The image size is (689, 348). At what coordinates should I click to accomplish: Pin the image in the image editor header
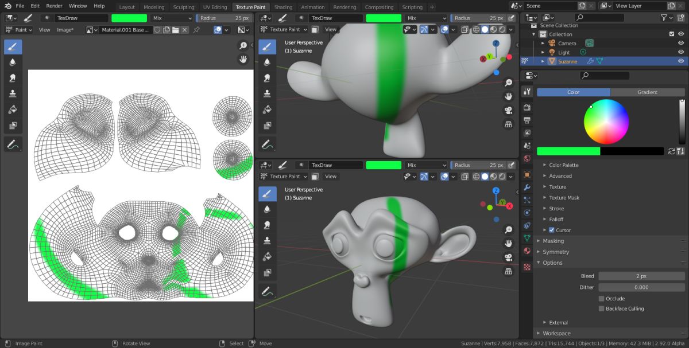point(197,29)
